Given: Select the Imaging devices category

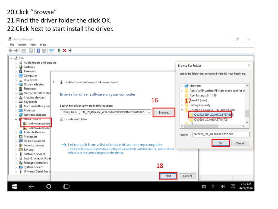Looking at the screenshot, I should 34,98.
